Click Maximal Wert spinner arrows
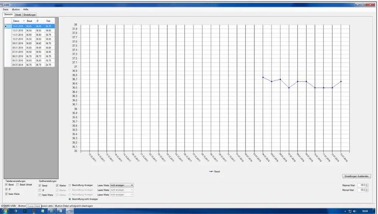Image resolution: width=378 pixels, height=214 pixels. [367, 185]
